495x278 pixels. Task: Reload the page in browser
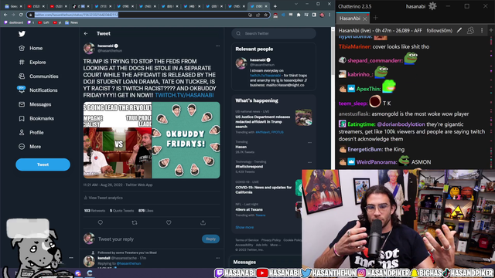coord(21,15)
